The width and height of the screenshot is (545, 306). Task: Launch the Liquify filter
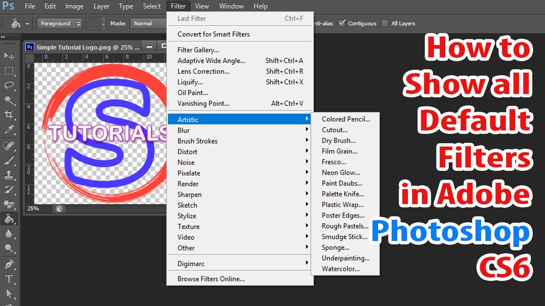coord(240,82)
